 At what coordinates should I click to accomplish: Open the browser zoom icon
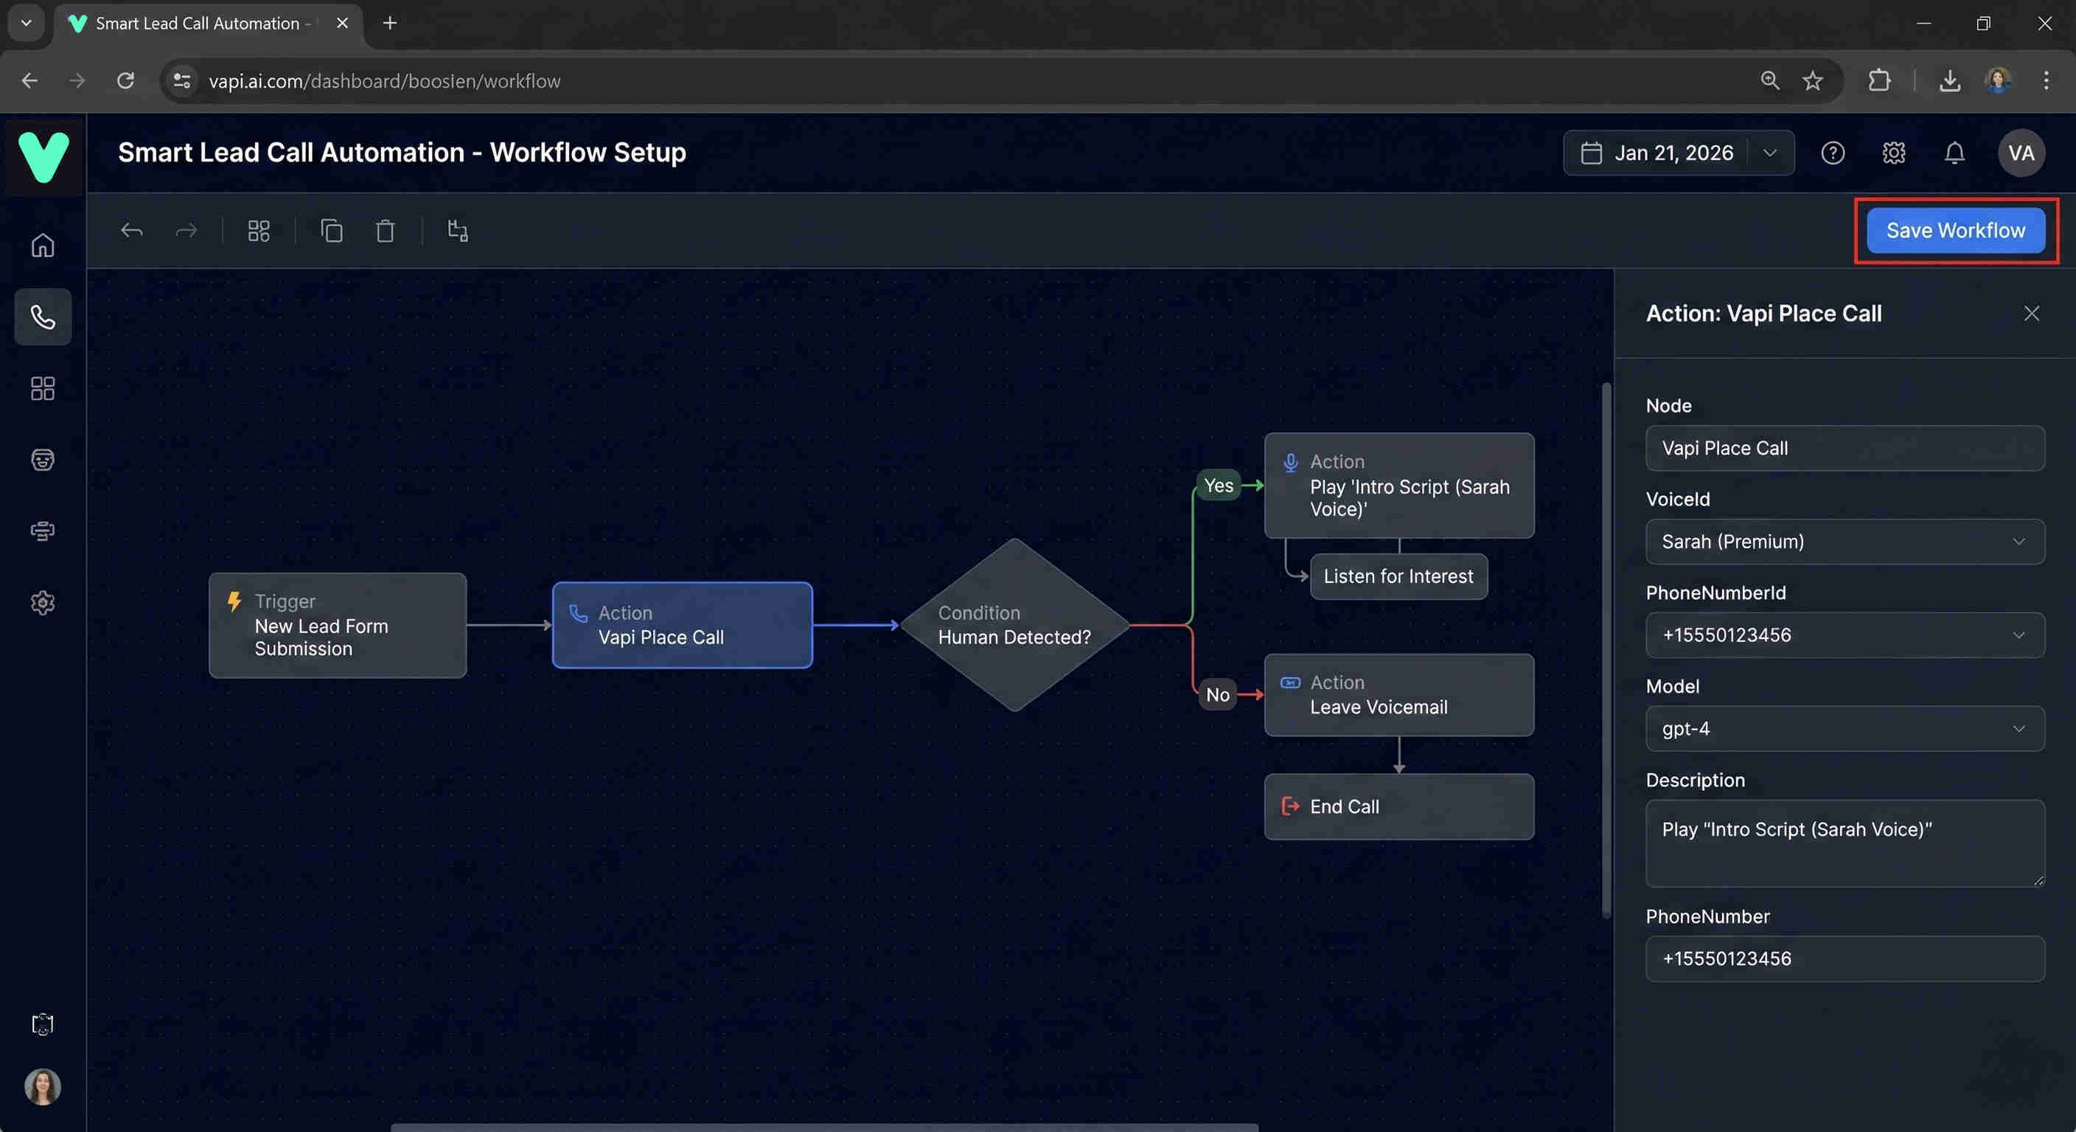pos(1770,80)
